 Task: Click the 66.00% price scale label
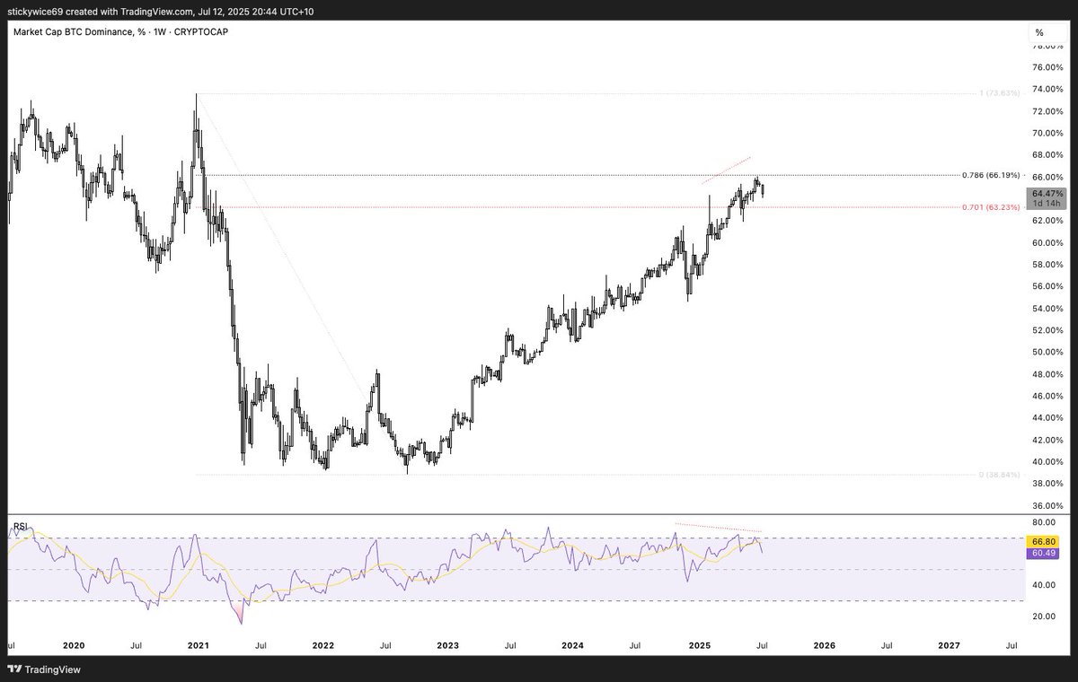[1047, 177]
